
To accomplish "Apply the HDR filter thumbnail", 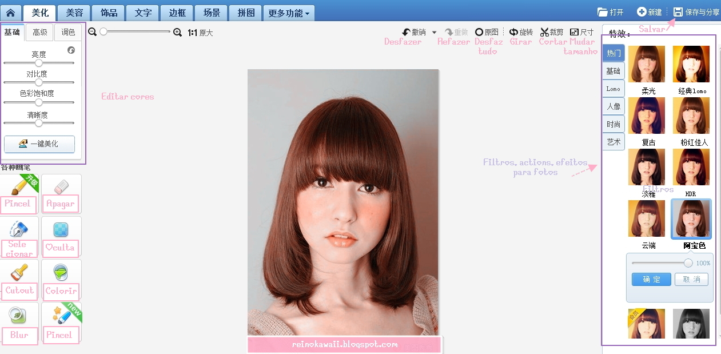I will pos(691,167).
